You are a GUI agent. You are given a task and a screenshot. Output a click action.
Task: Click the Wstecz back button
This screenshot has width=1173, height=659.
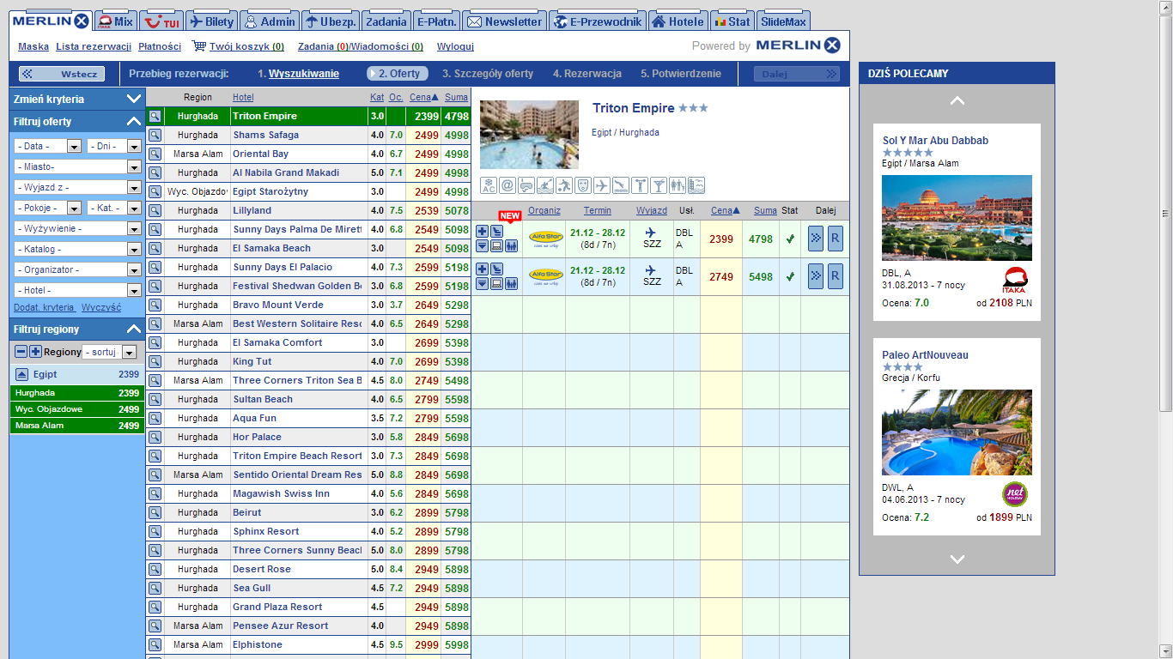tap(62, 74)
